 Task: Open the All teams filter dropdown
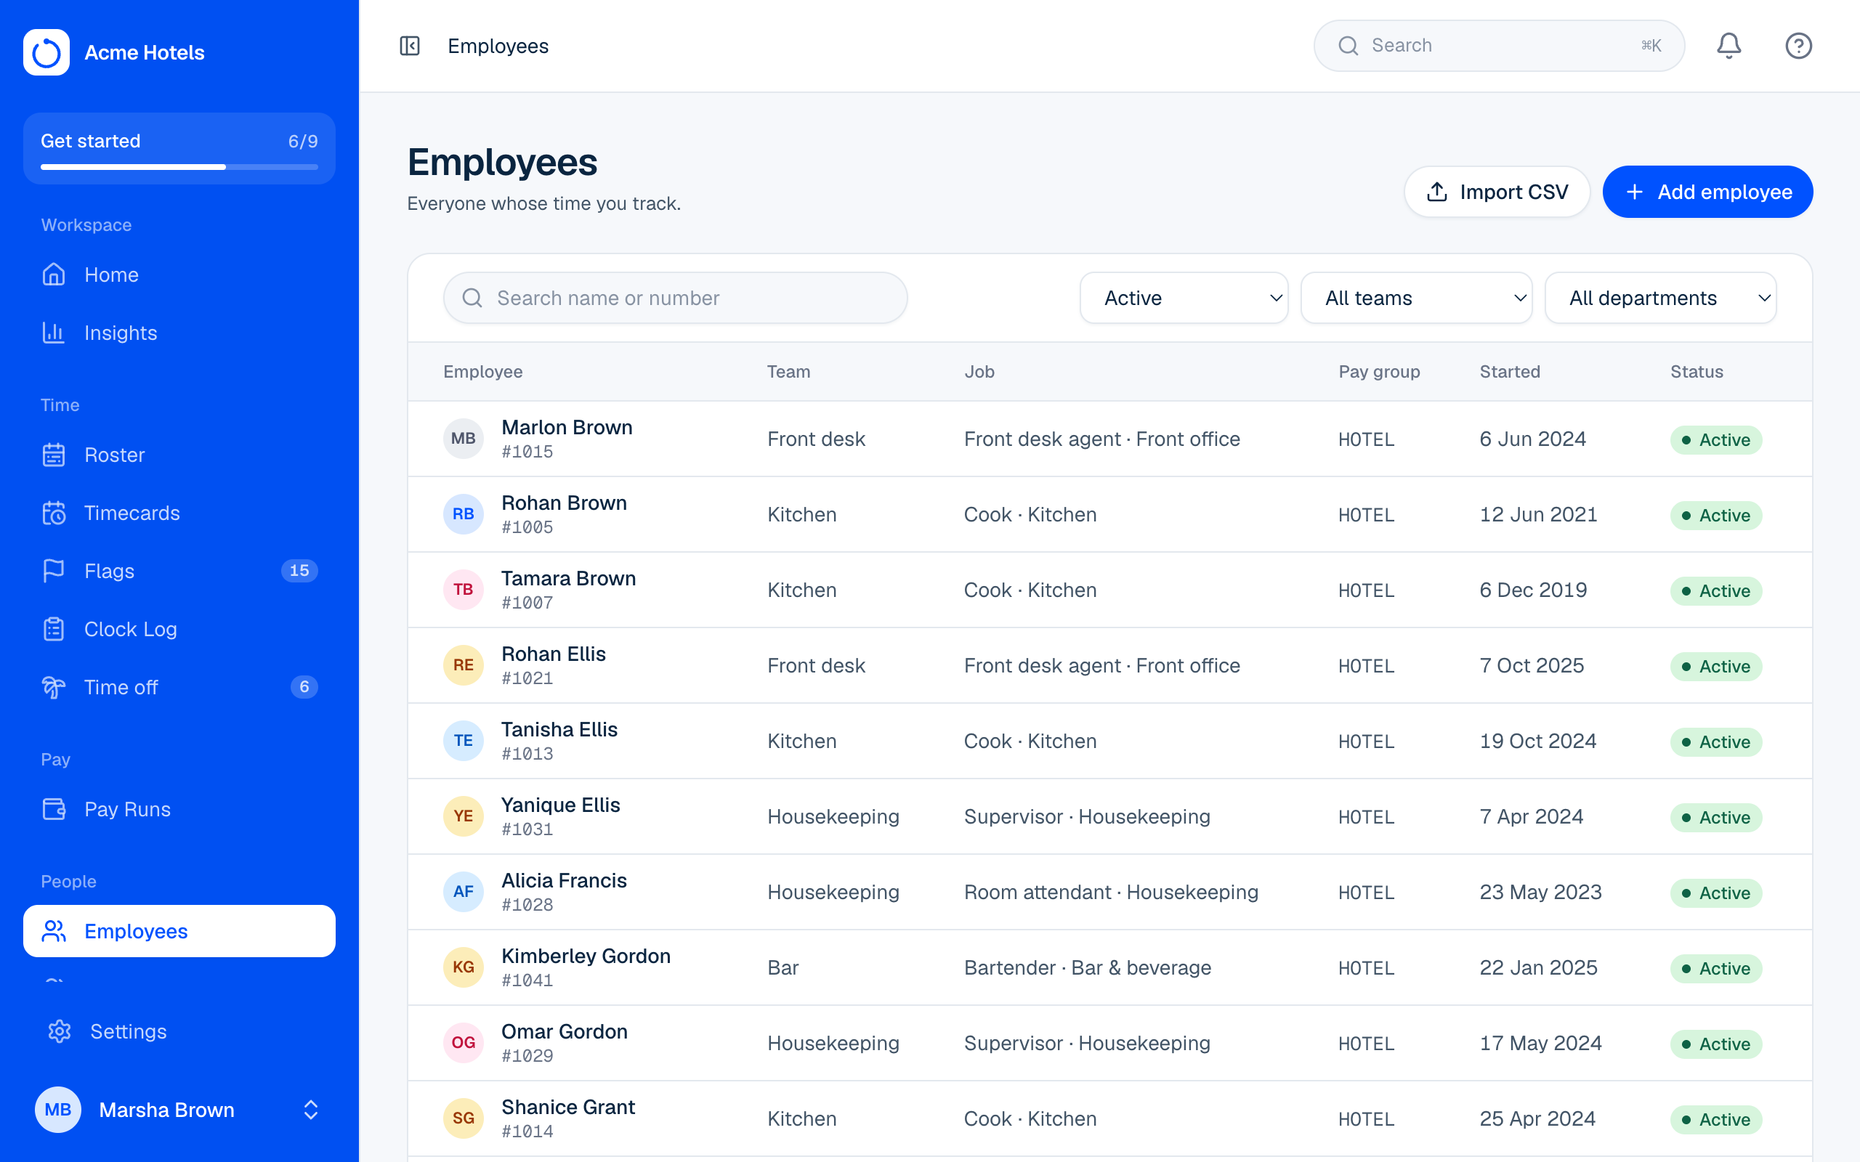1416,298
